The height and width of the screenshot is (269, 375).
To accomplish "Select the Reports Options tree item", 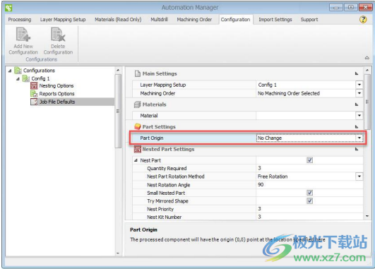I will pos(56,94).
